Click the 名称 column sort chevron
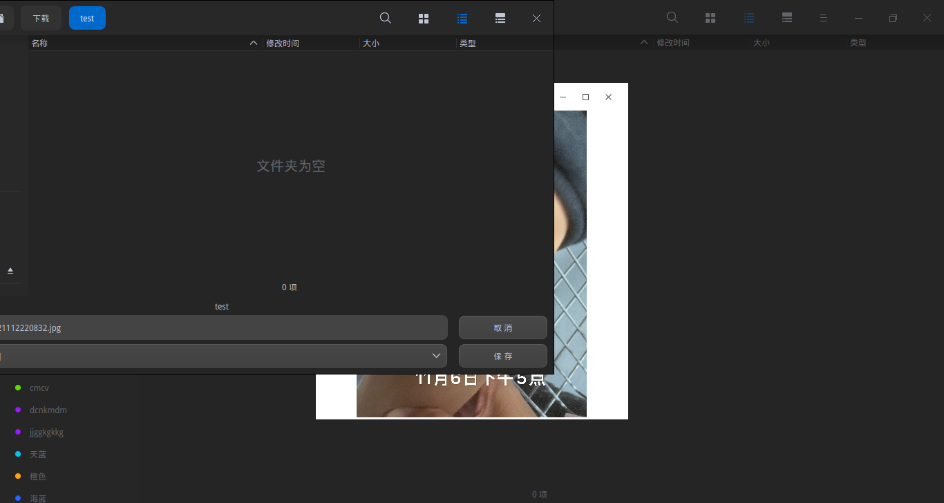The image size is (944, 503). coord(253,42)
